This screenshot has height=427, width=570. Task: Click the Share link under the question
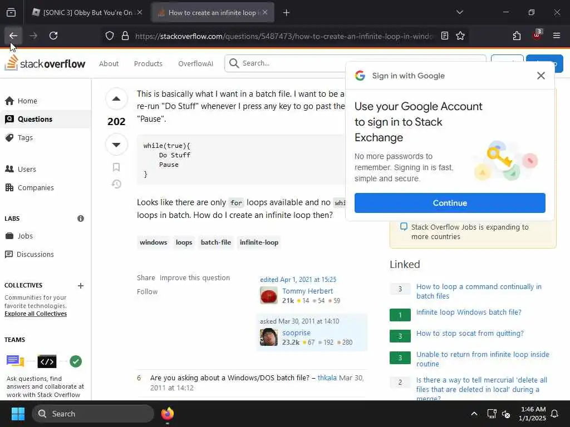click(x=146, y=278)
